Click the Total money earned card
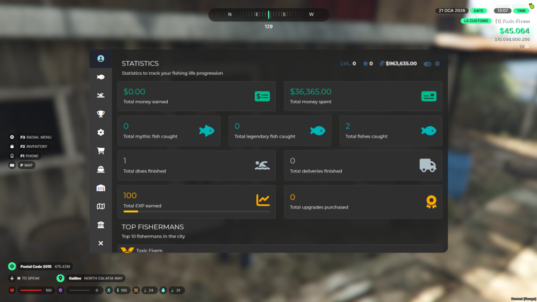Screen dimensions: 537x302 pos(196,96)
